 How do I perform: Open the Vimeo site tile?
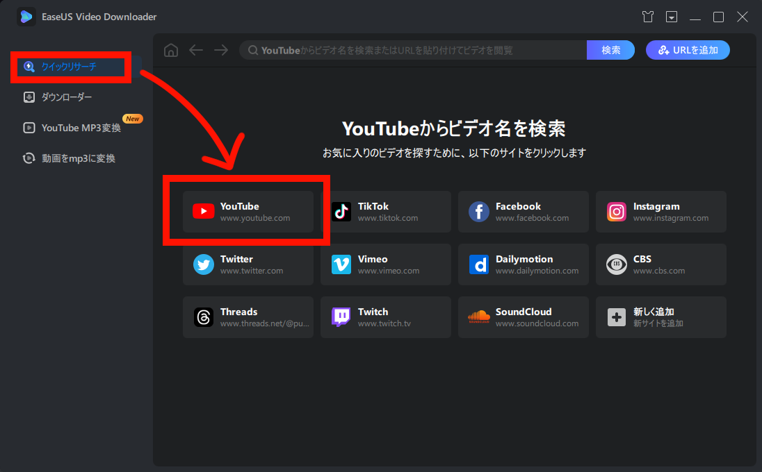point(385,264)
